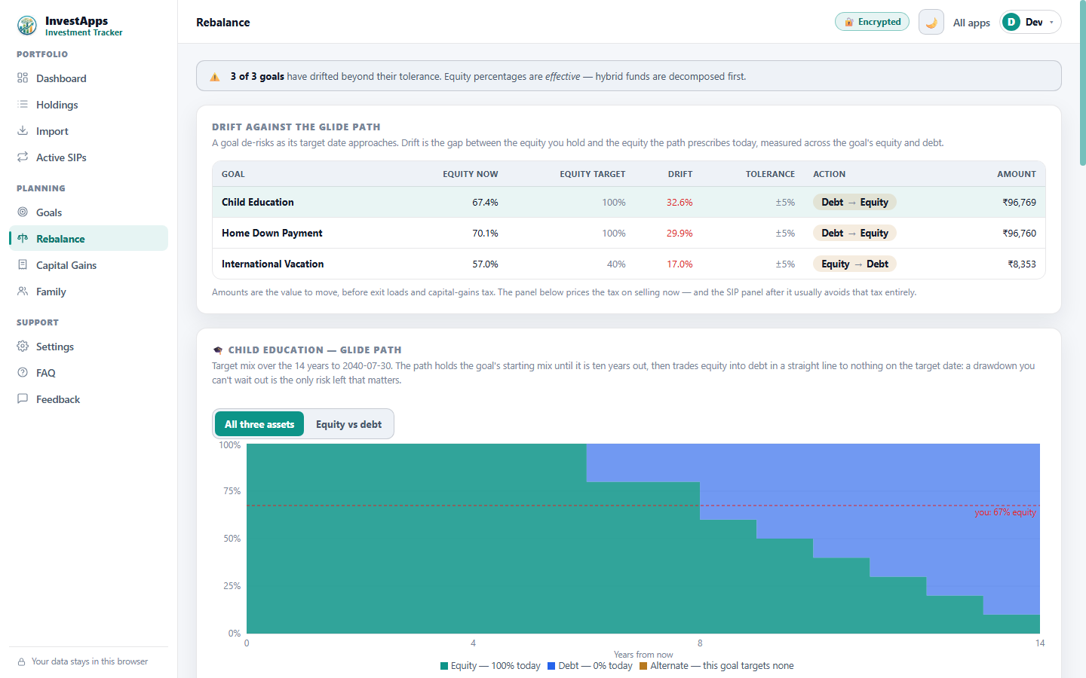Click the graduation cap icon beside Child Education
1086x678 pixels.
tap(218, 350)
